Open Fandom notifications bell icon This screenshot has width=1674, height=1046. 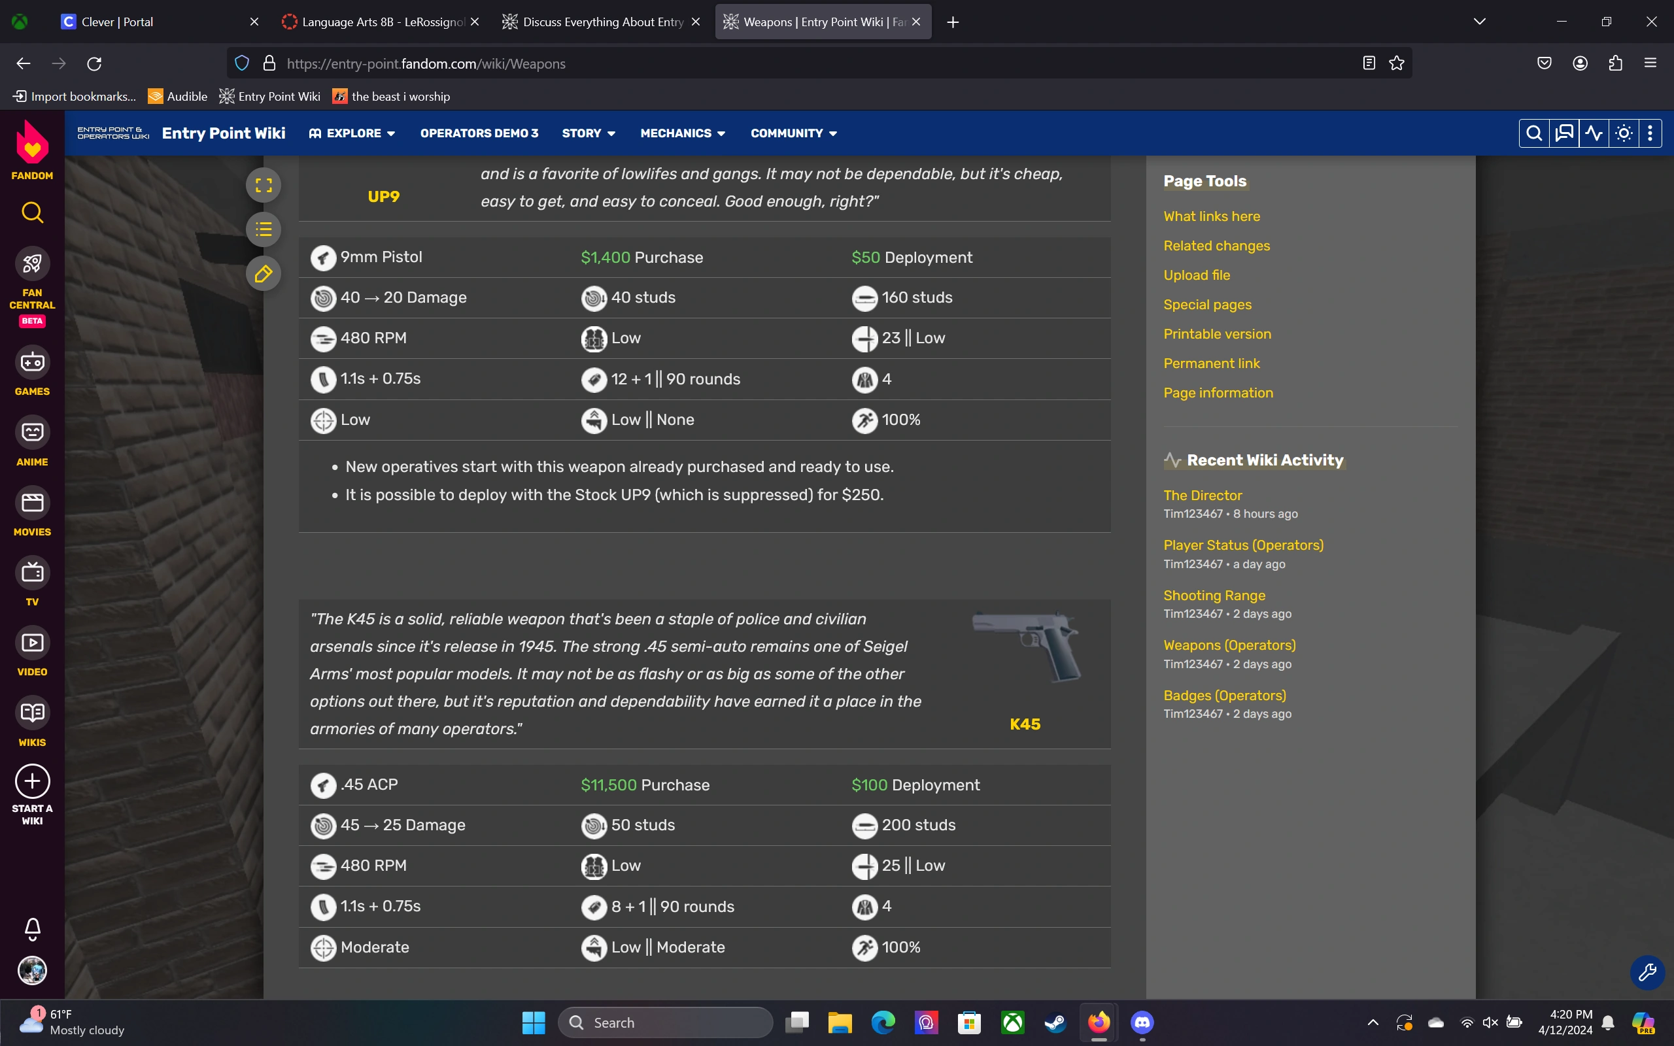(33, 928)
